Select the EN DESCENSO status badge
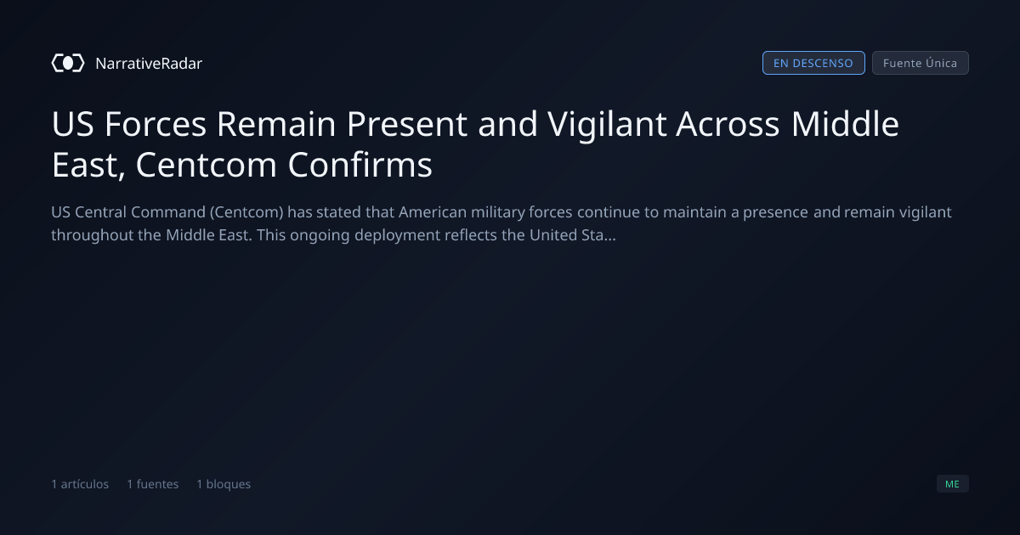1020x535 pixels. point(813,63)
